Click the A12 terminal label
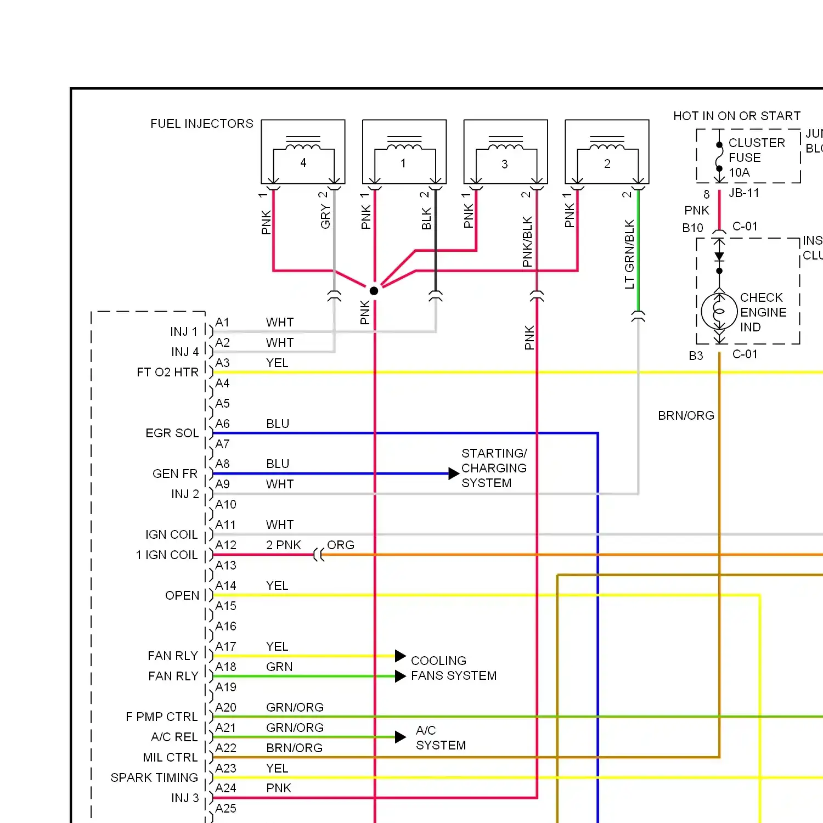 [x=226, y=545]
